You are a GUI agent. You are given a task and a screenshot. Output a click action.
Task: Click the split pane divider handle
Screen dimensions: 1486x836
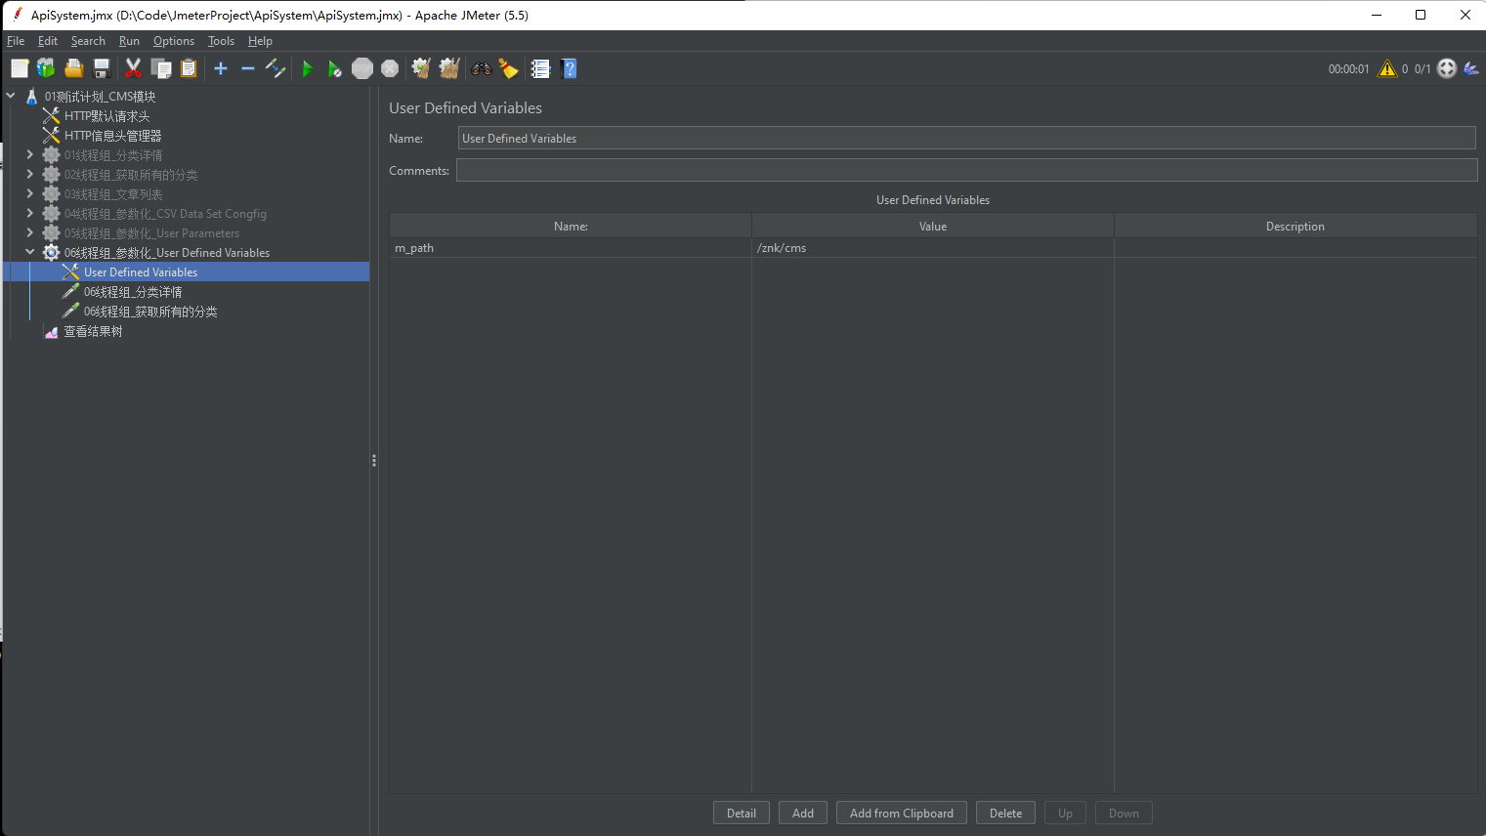point(374,460)
